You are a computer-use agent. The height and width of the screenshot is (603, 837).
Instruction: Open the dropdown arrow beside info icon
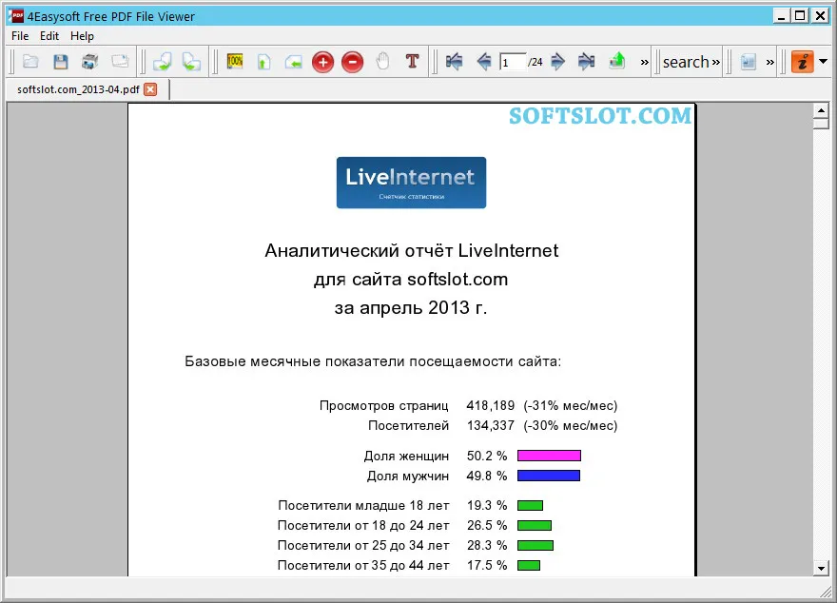click(823, 62)
